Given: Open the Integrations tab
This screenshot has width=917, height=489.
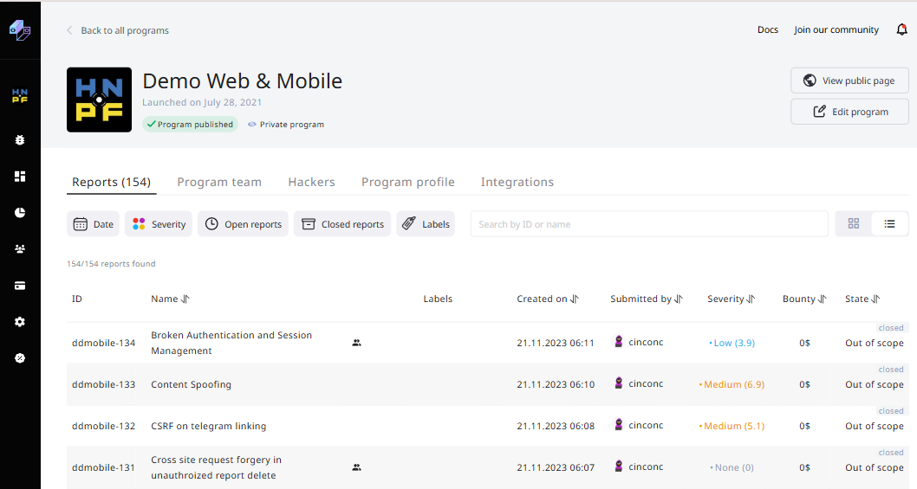Looking at the screenshot, I should (517, 183).
